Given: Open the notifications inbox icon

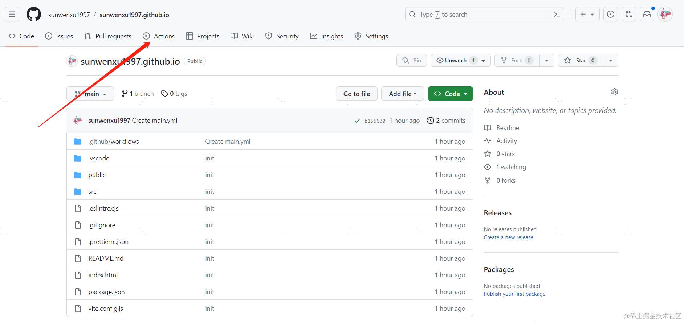Looking at the screenshot, I should tap(647, 15).
